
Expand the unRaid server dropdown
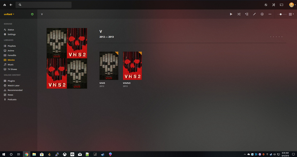click(9, 14)
